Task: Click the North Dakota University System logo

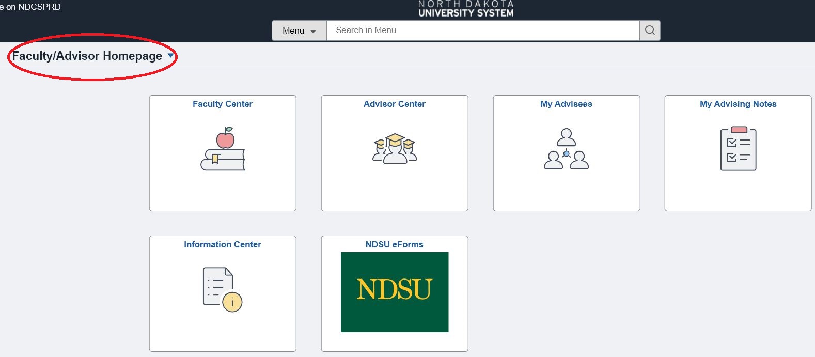Action: coord(466,9)
